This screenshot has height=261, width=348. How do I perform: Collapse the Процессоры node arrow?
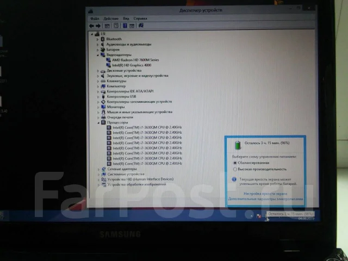(x=98, y=123)
